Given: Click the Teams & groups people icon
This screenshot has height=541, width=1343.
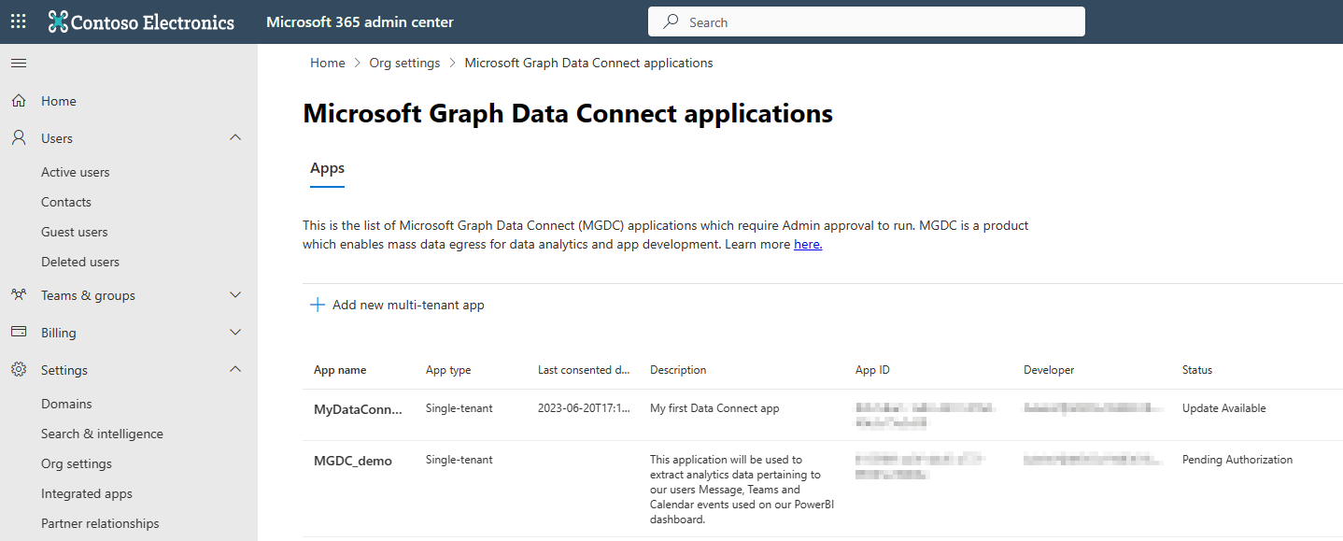Looking at the screenshot, I should tap(19, 294).
